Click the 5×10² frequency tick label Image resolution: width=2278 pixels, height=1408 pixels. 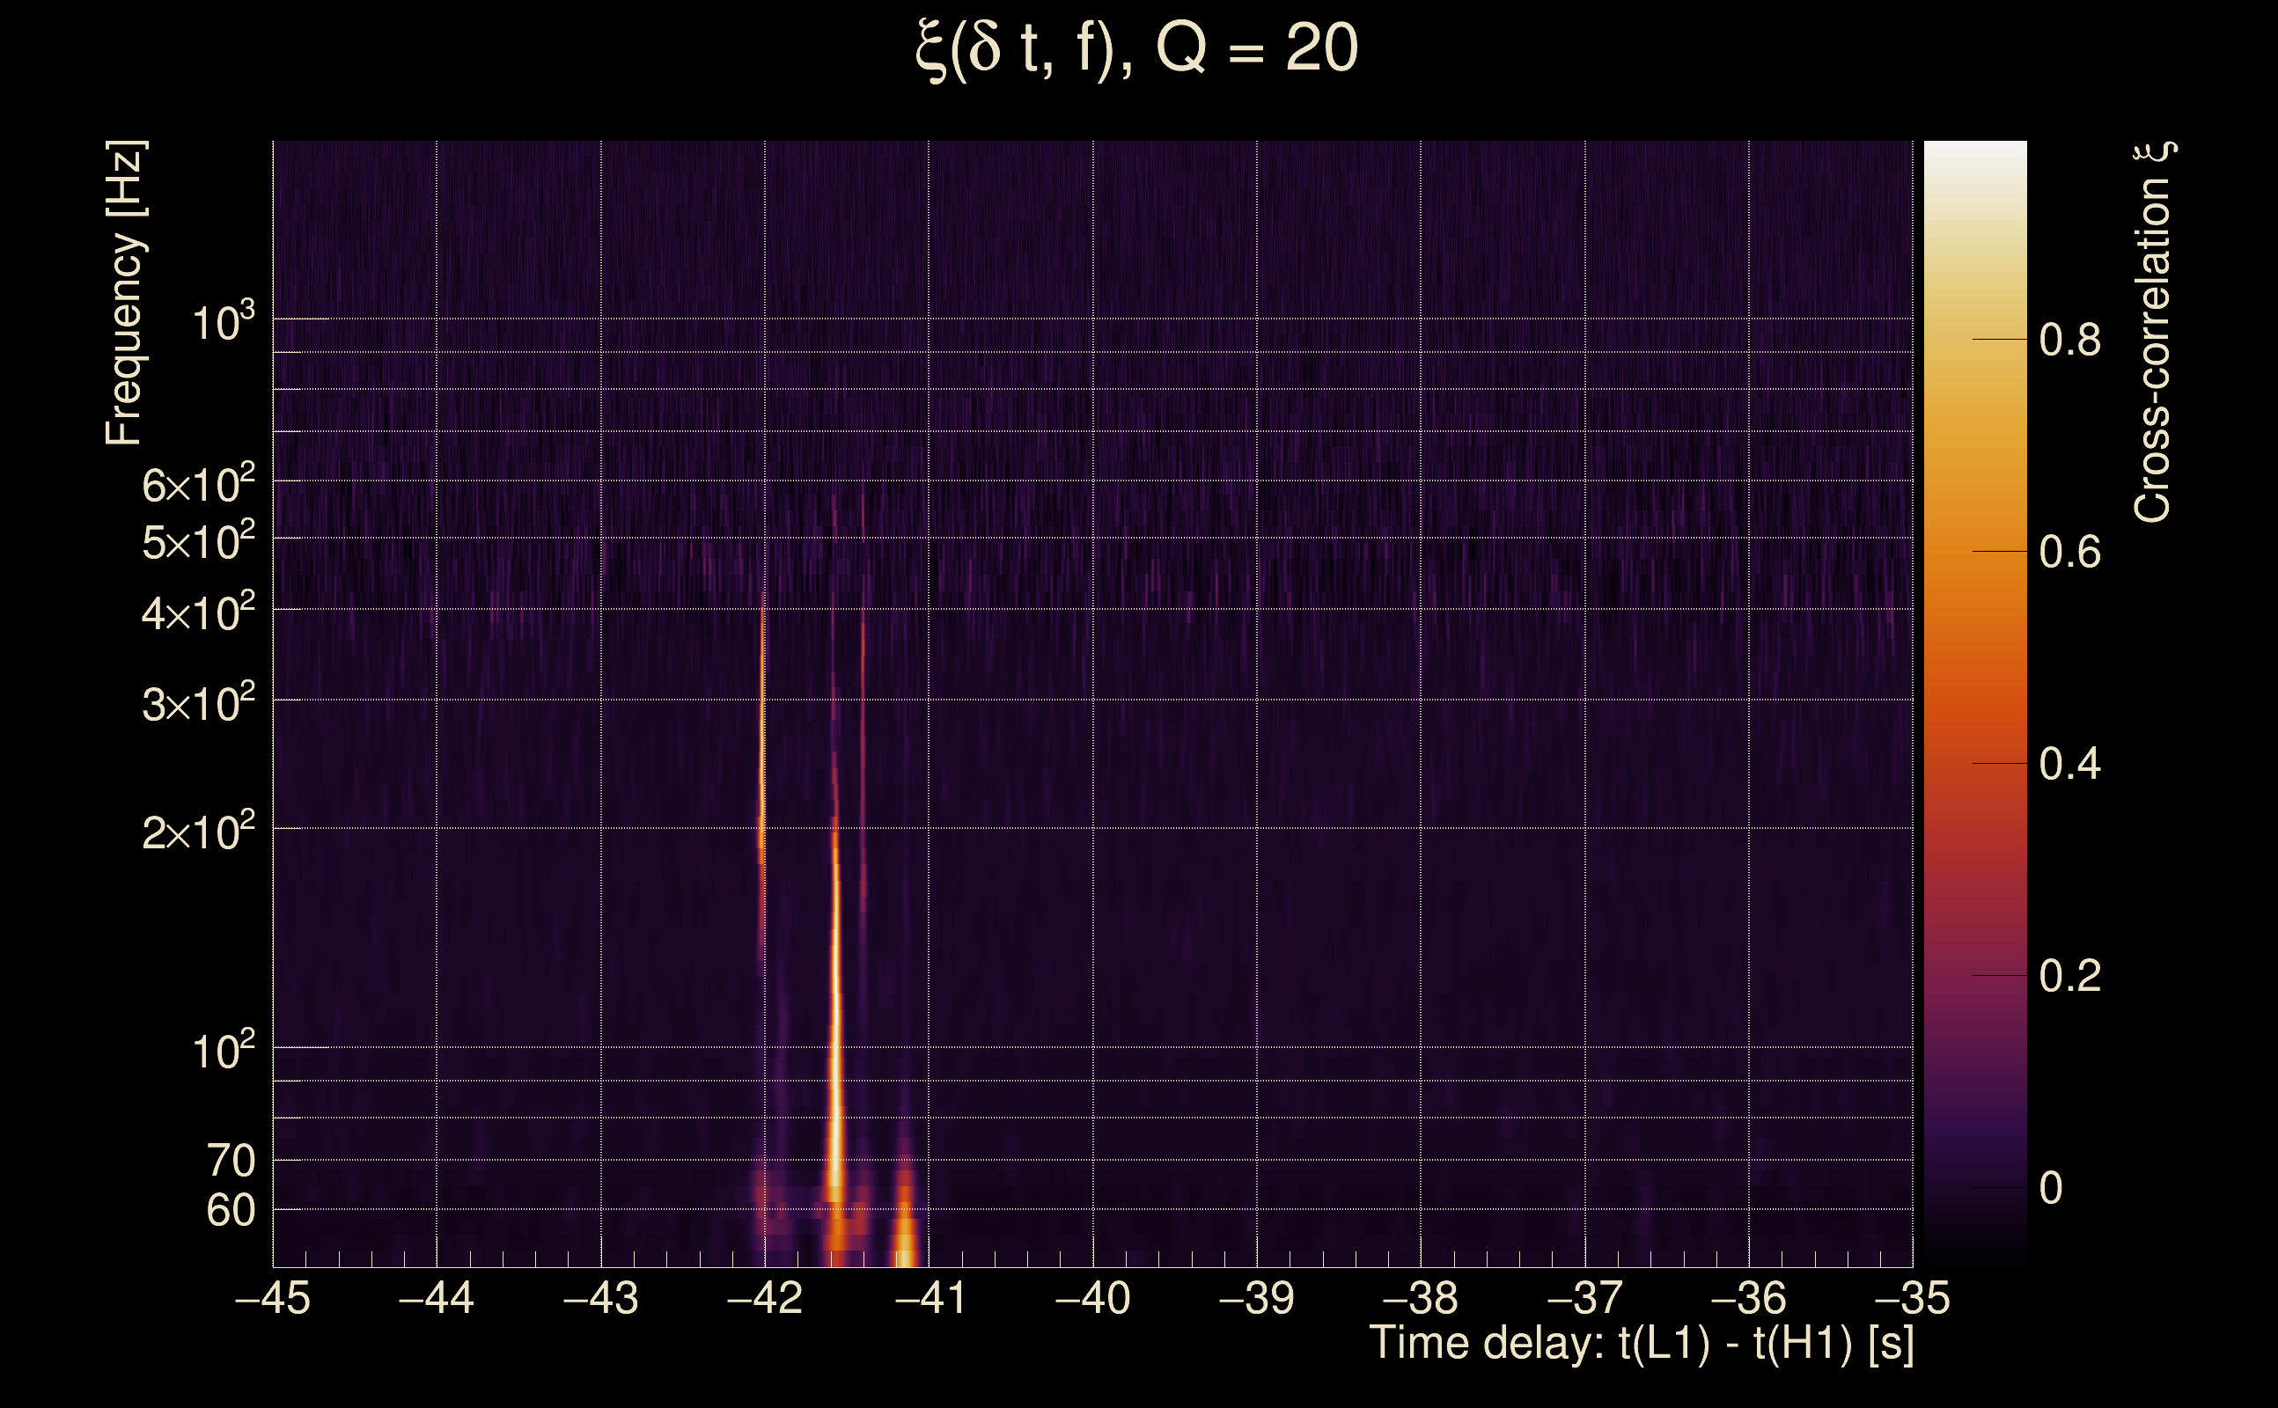[x=197, y=541]
